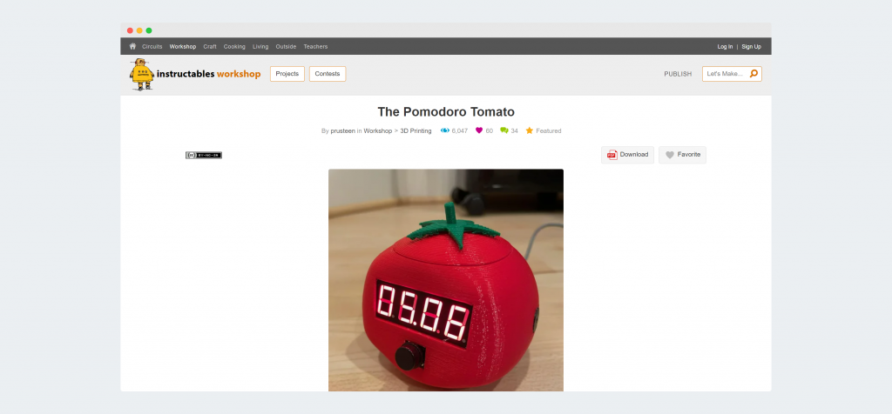Screen dimensions: 892x414
Task: Open the Cooking category
Action: (234, 47)
